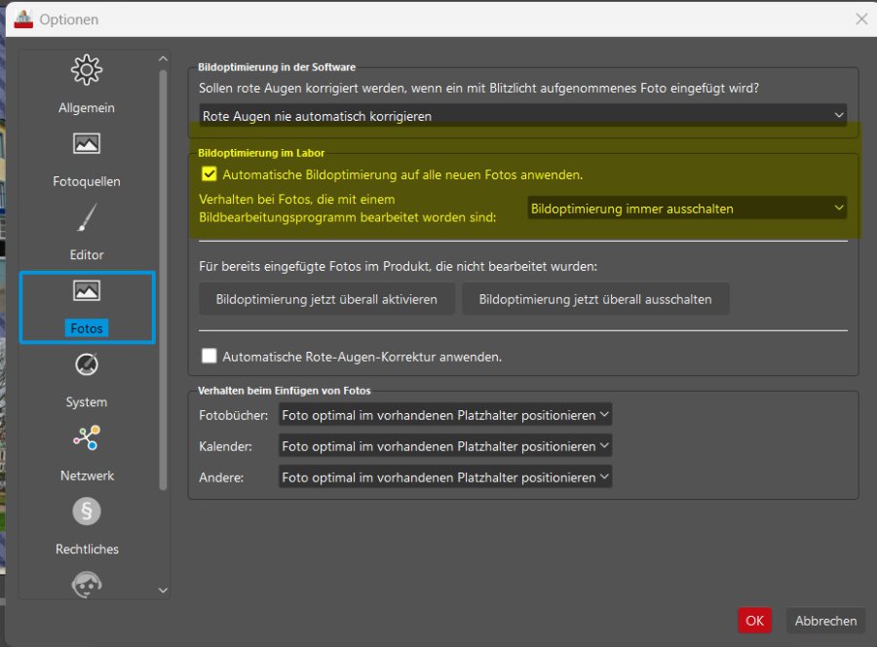Disable Automatische Bildoptimierung checkbox
The height and width of the screenshot is (647, 877).
(x=209, y=175)
